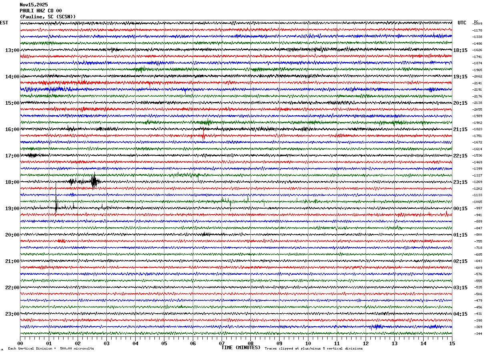Click the TIME (MINUTES) axis title
Screen dimensions: 484x354
coord(241,348)
